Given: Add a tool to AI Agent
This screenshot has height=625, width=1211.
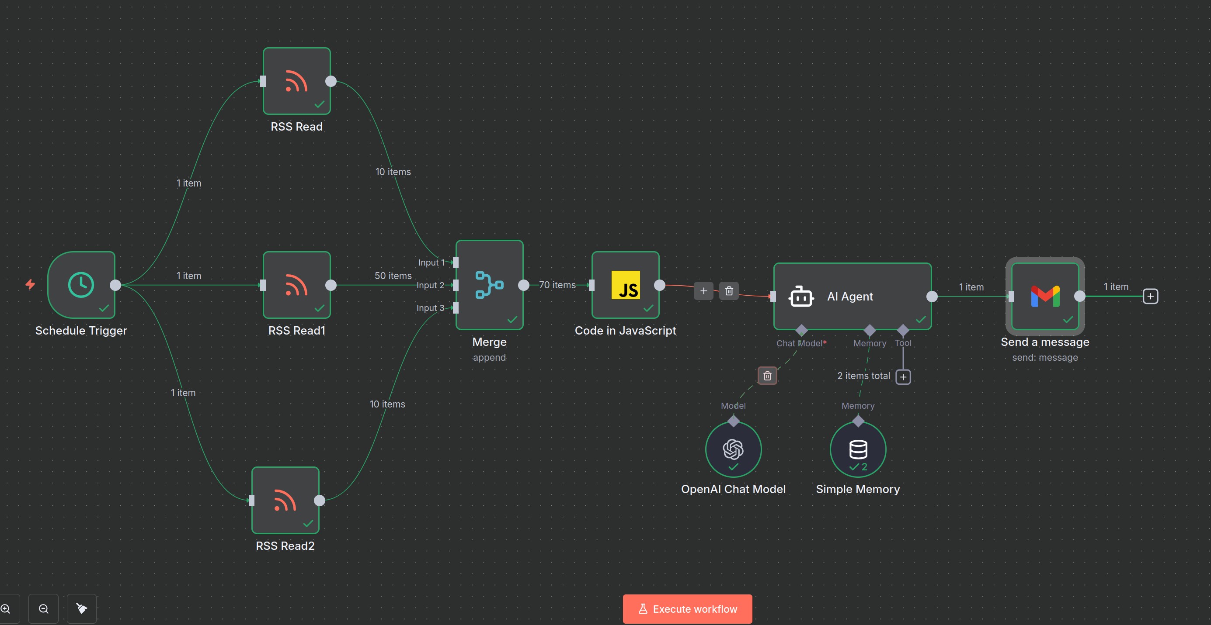Looking at the screenshot, I should coord(903,377).
